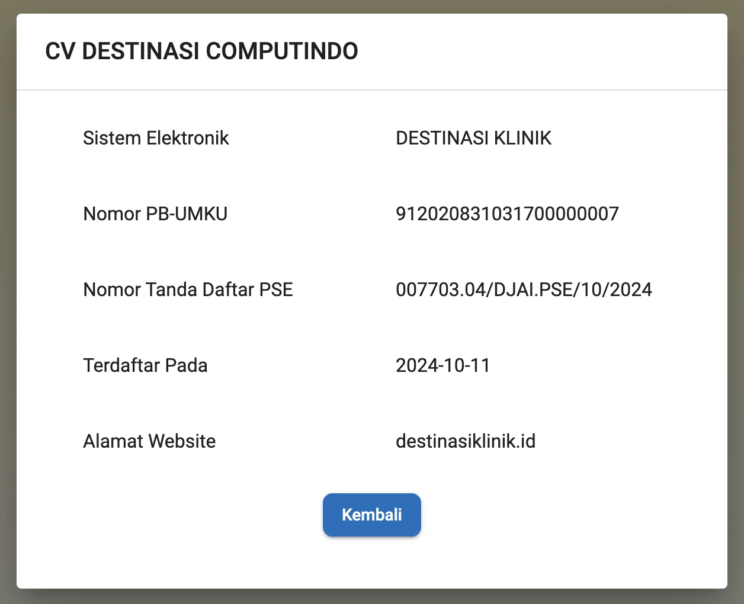
Task: Click the Nomor Tanda Daftar PSE label
Action: tap(188, 290)
